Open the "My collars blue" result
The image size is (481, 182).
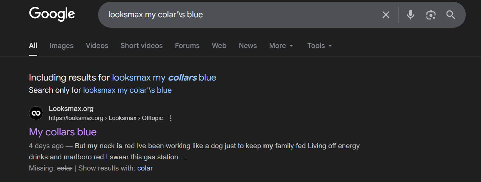tap(63, 132)
